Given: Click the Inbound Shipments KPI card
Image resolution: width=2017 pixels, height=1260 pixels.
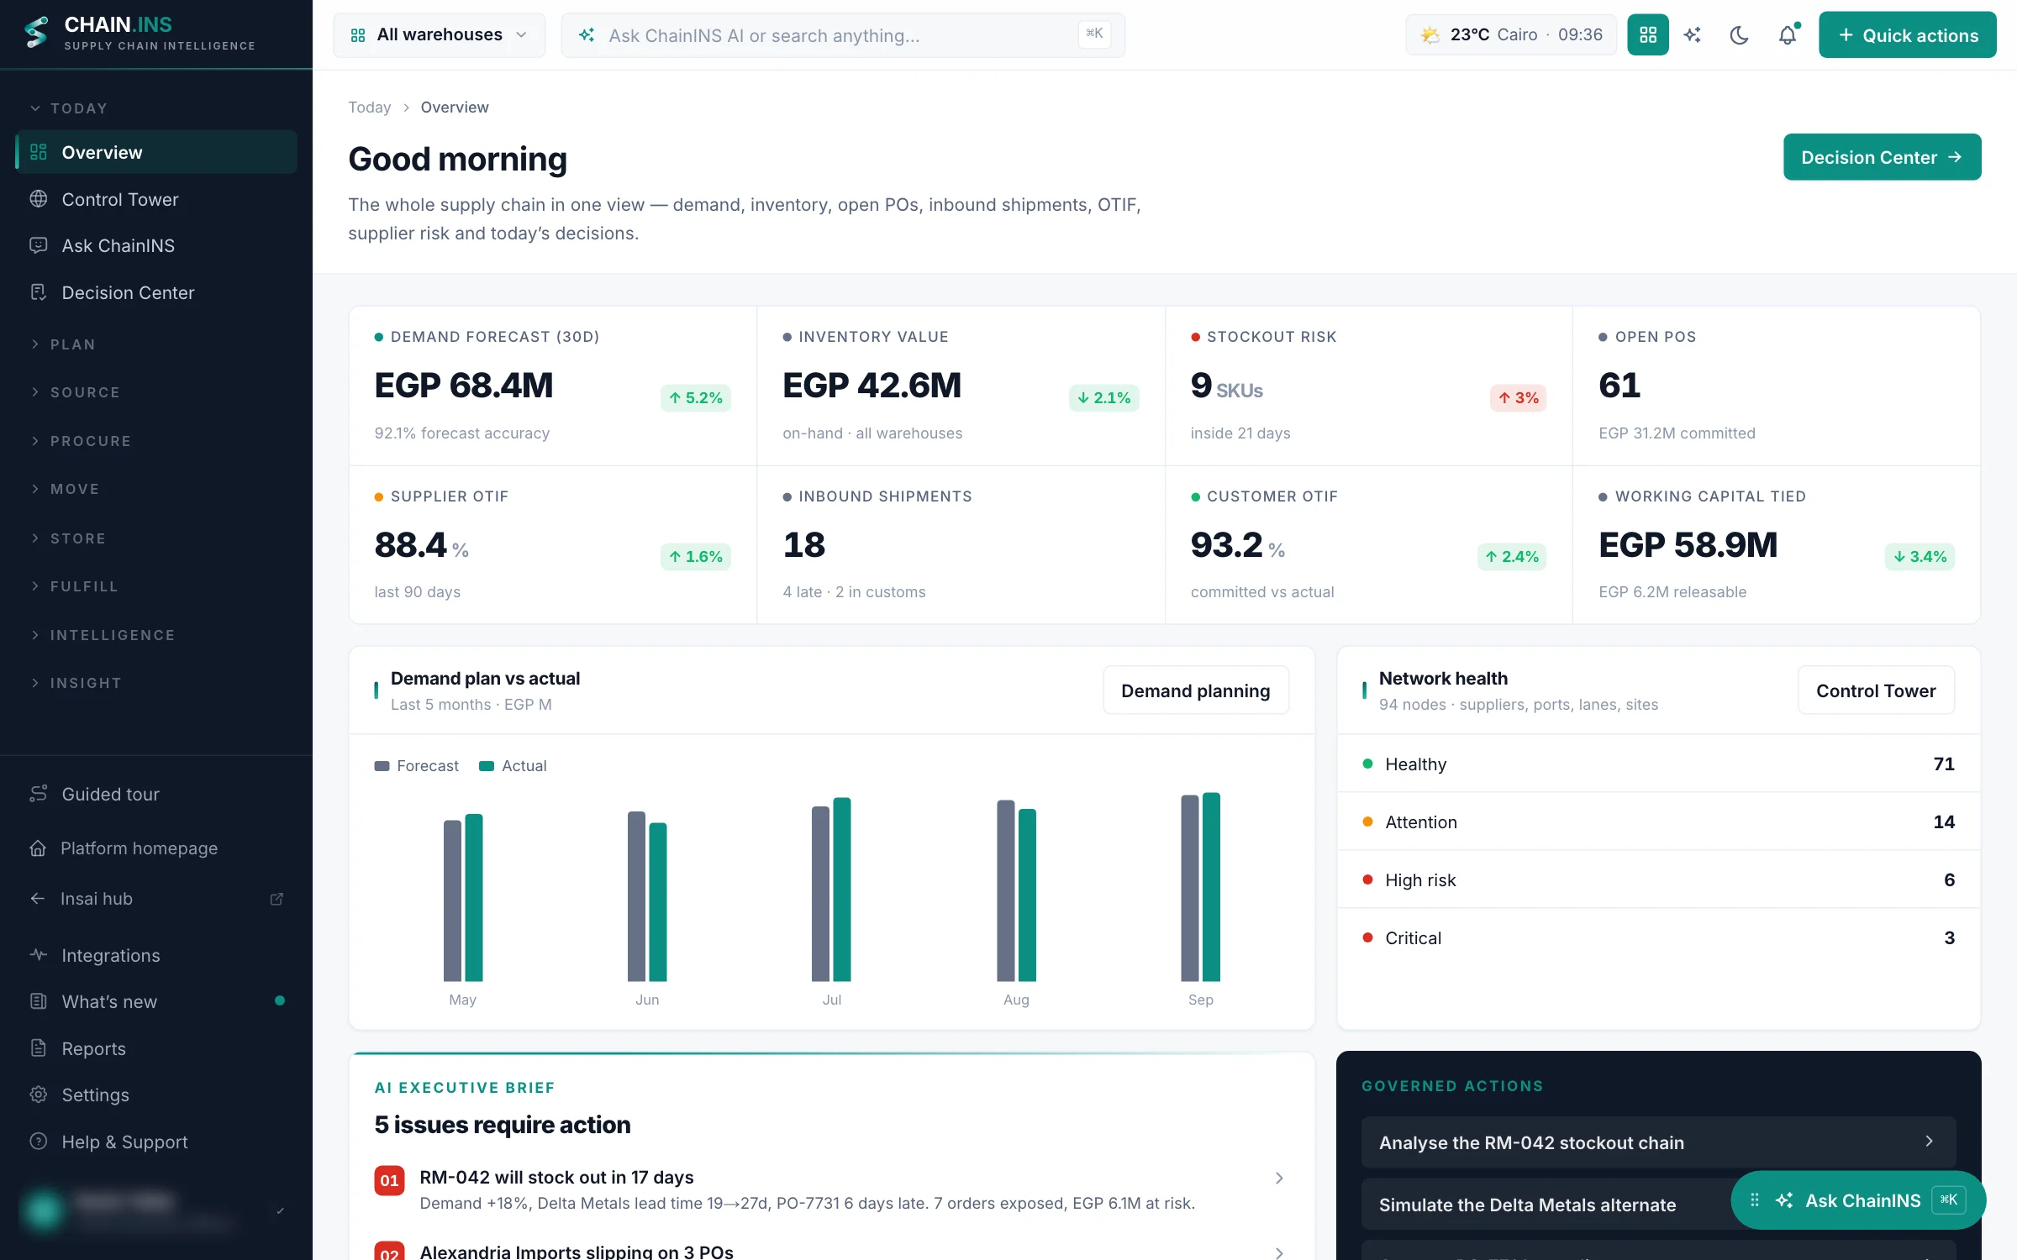Looking at the screenshot, I should 961,544.
